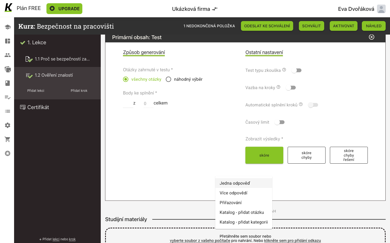Toggle Test typu zkouška switch
This screenshot has width=390, height=243.
tap(297, 70)
